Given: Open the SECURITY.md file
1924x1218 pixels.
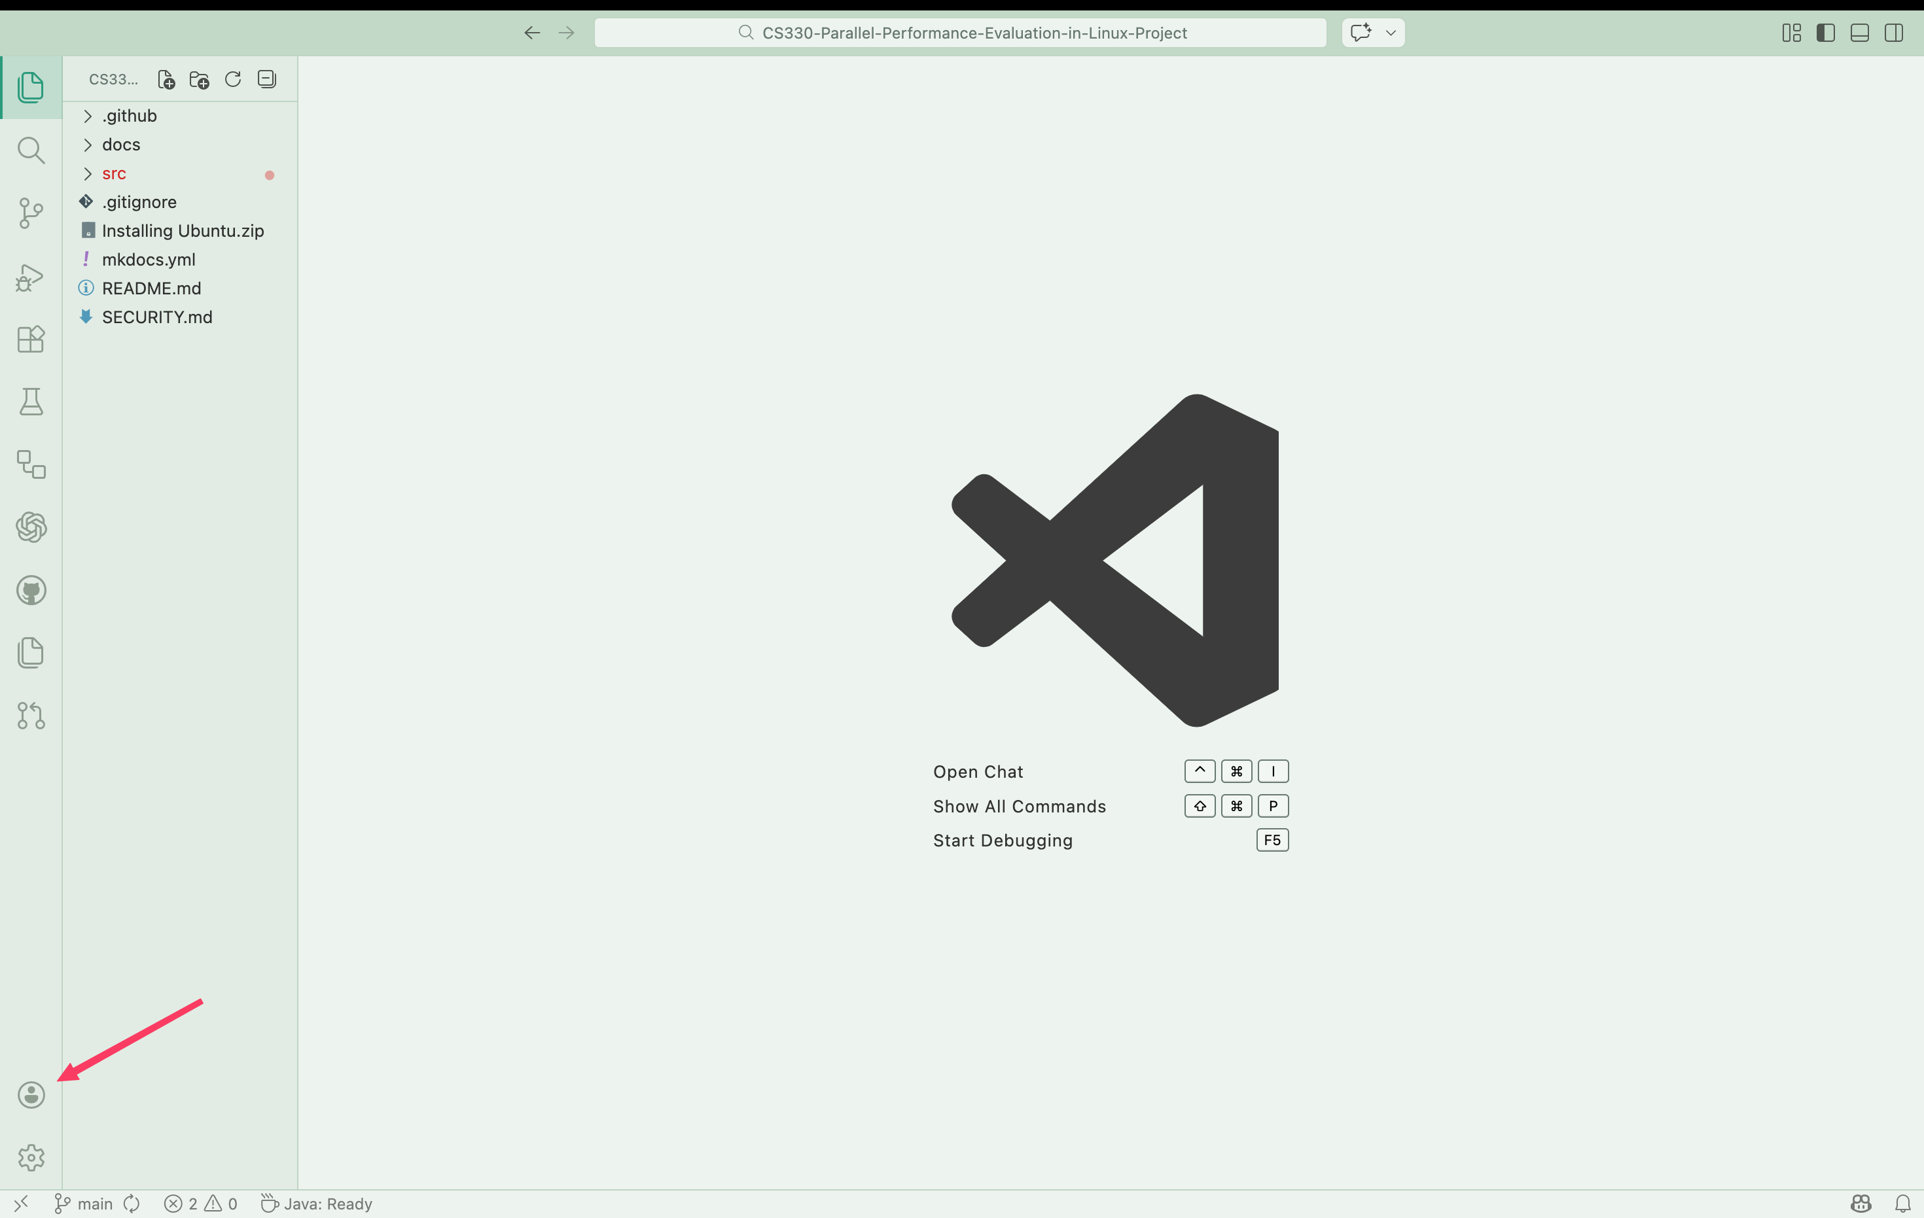Looking at the screenshot, I should click(x=180, y=317).
